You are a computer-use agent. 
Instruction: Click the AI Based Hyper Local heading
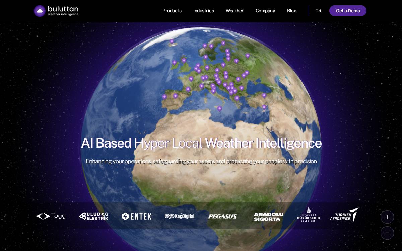click(x=201, y=143)
